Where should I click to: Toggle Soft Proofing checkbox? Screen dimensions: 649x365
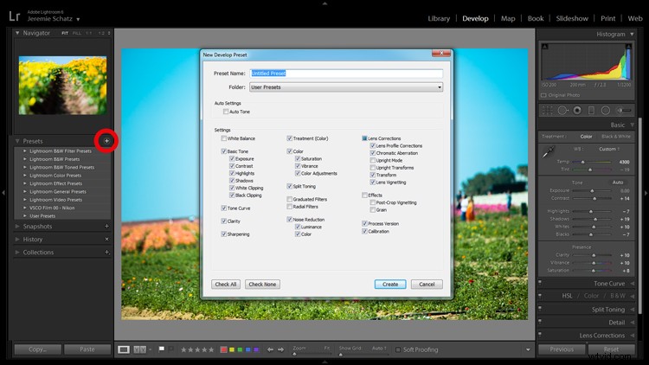tap(398, 349)
